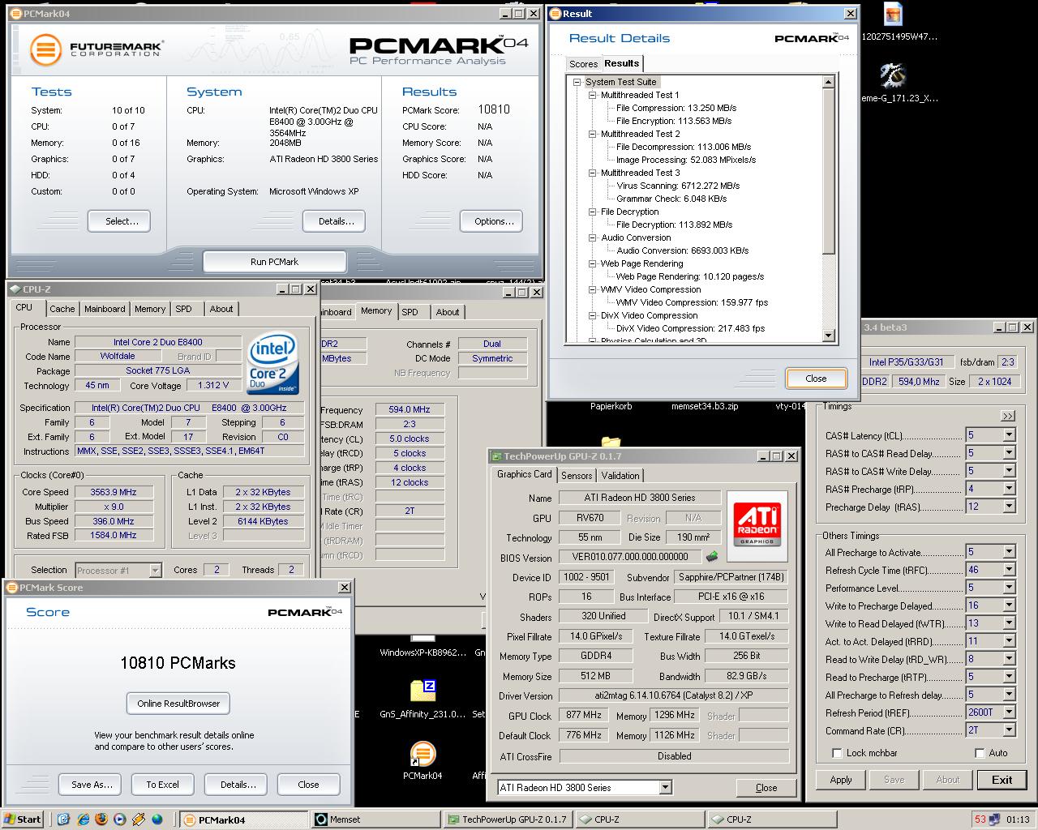Switch to TechPowerUp GPU-Z taskbar button
1038x830 pixels.
pyautogui.click(x=508, y=819)
